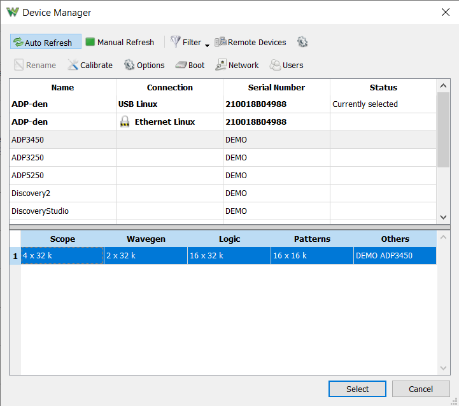Click the 2 x 32 k Wavegen cell
Image resolution: width=459 pixels, height=406 pixels.
[x=146, y=256]
